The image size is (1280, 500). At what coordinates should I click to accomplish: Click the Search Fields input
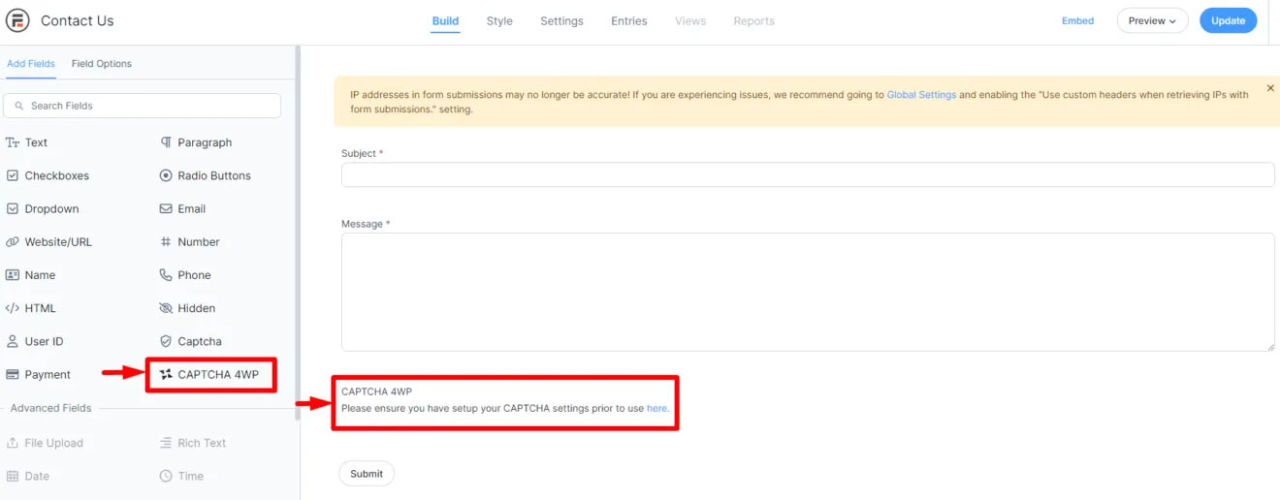coord(143,106)
